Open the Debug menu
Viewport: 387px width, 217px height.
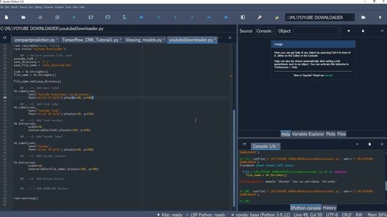click(38, 7)
